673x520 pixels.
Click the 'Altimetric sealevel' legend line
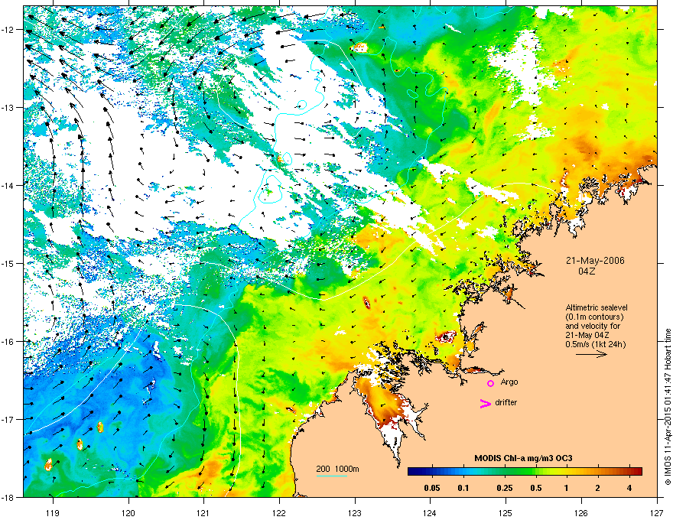tap(597, 307)
